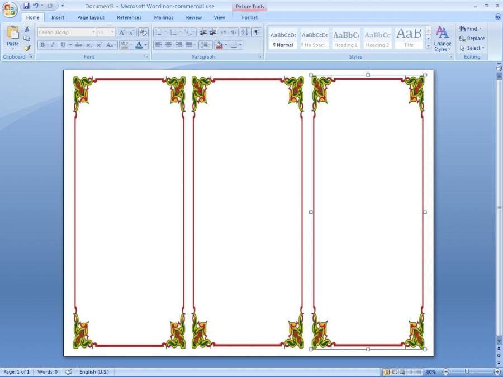Zoom out with minus button
503x377 pixels.
(446, 372)
